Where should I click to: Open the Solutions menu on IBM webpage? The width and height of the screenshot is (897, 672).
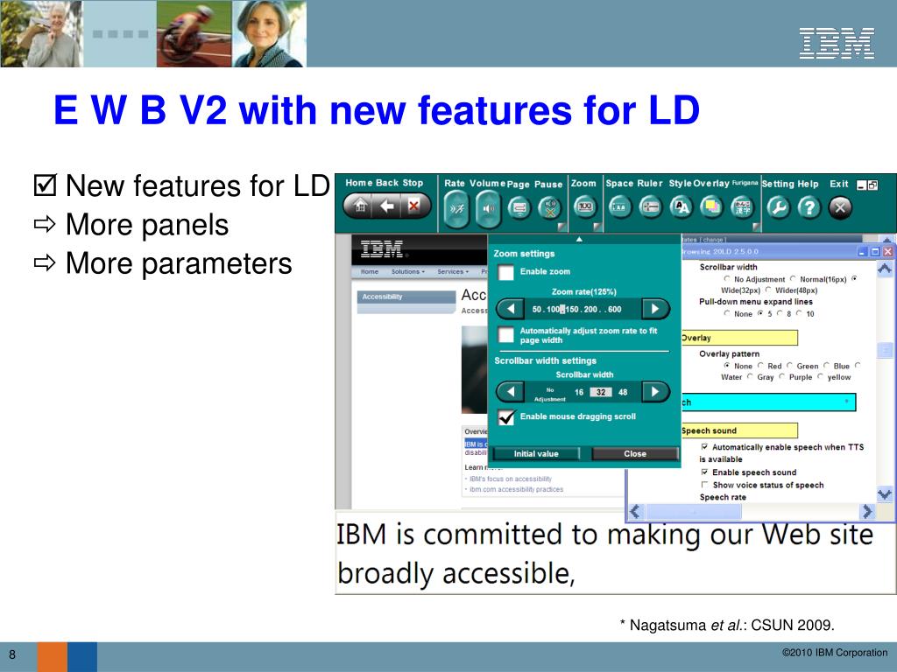click(x=408, y=272)
